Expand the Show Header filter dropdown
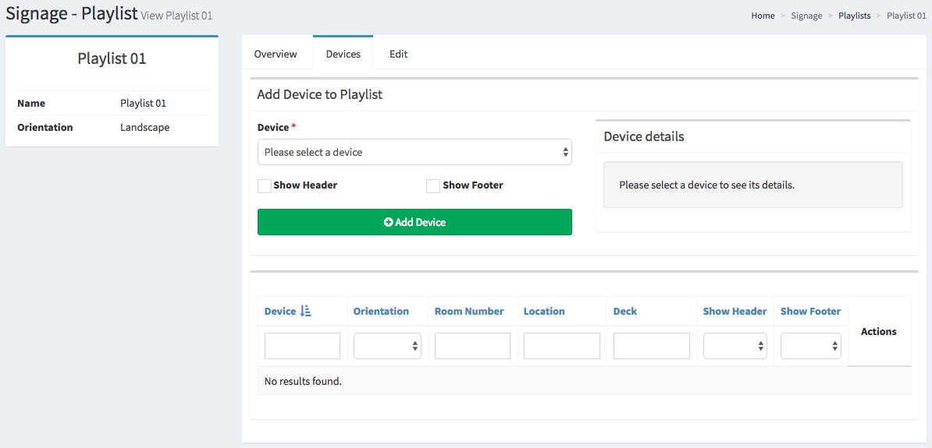The image size is (932, 448). [x=735, y=346]
